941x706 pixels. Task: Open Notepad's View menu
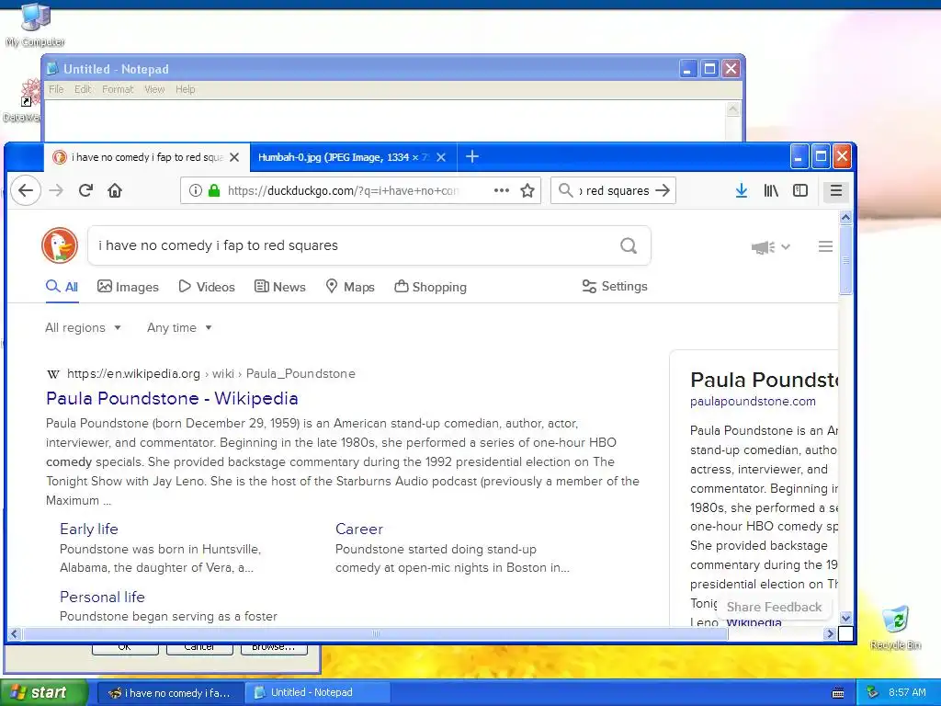(154, 89)
